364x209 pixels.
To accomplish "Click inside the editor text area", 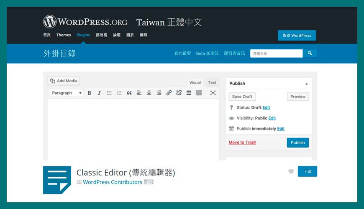I will coord(133,130).
